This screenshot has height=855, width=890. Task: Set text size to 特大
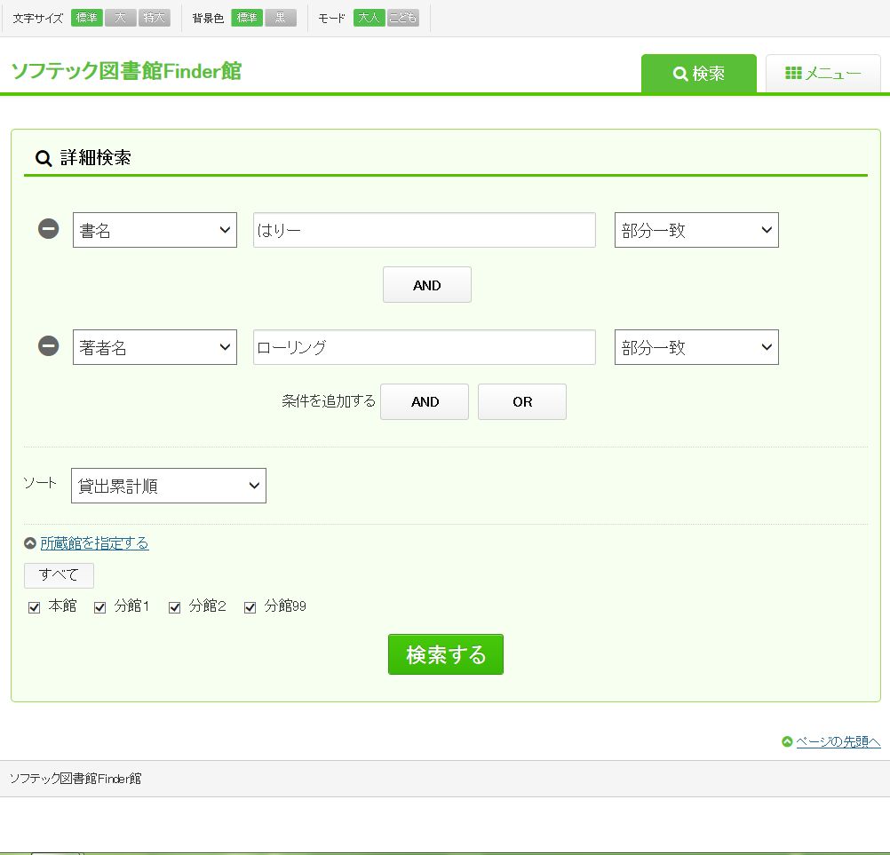coord(154,18)
